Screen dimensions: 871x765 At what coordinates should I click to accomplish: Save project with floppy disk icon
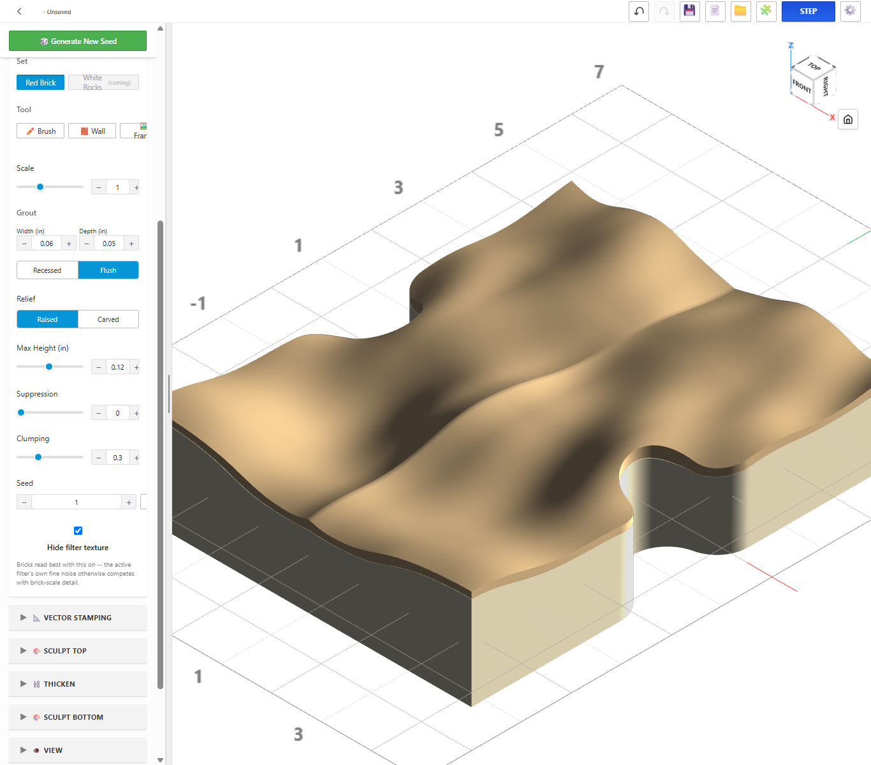tap(690, 11)
